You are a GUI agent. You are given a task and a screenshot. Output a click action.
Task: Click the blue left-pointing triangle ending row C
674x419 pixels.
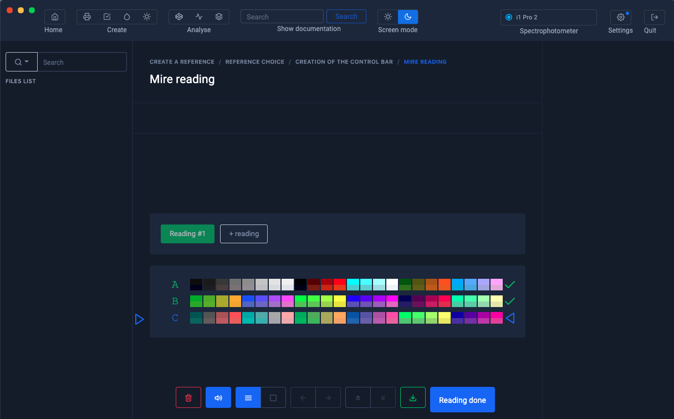510,318
